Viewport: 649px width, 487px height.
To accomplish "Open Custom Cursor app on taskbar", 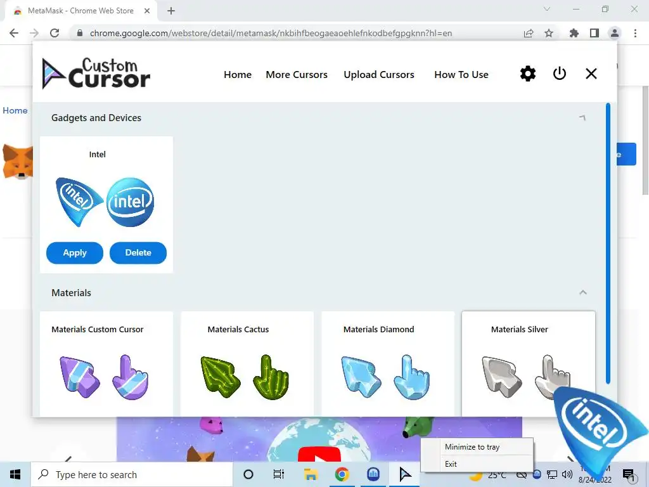I will pyautogui.click(x=405, y=474).
